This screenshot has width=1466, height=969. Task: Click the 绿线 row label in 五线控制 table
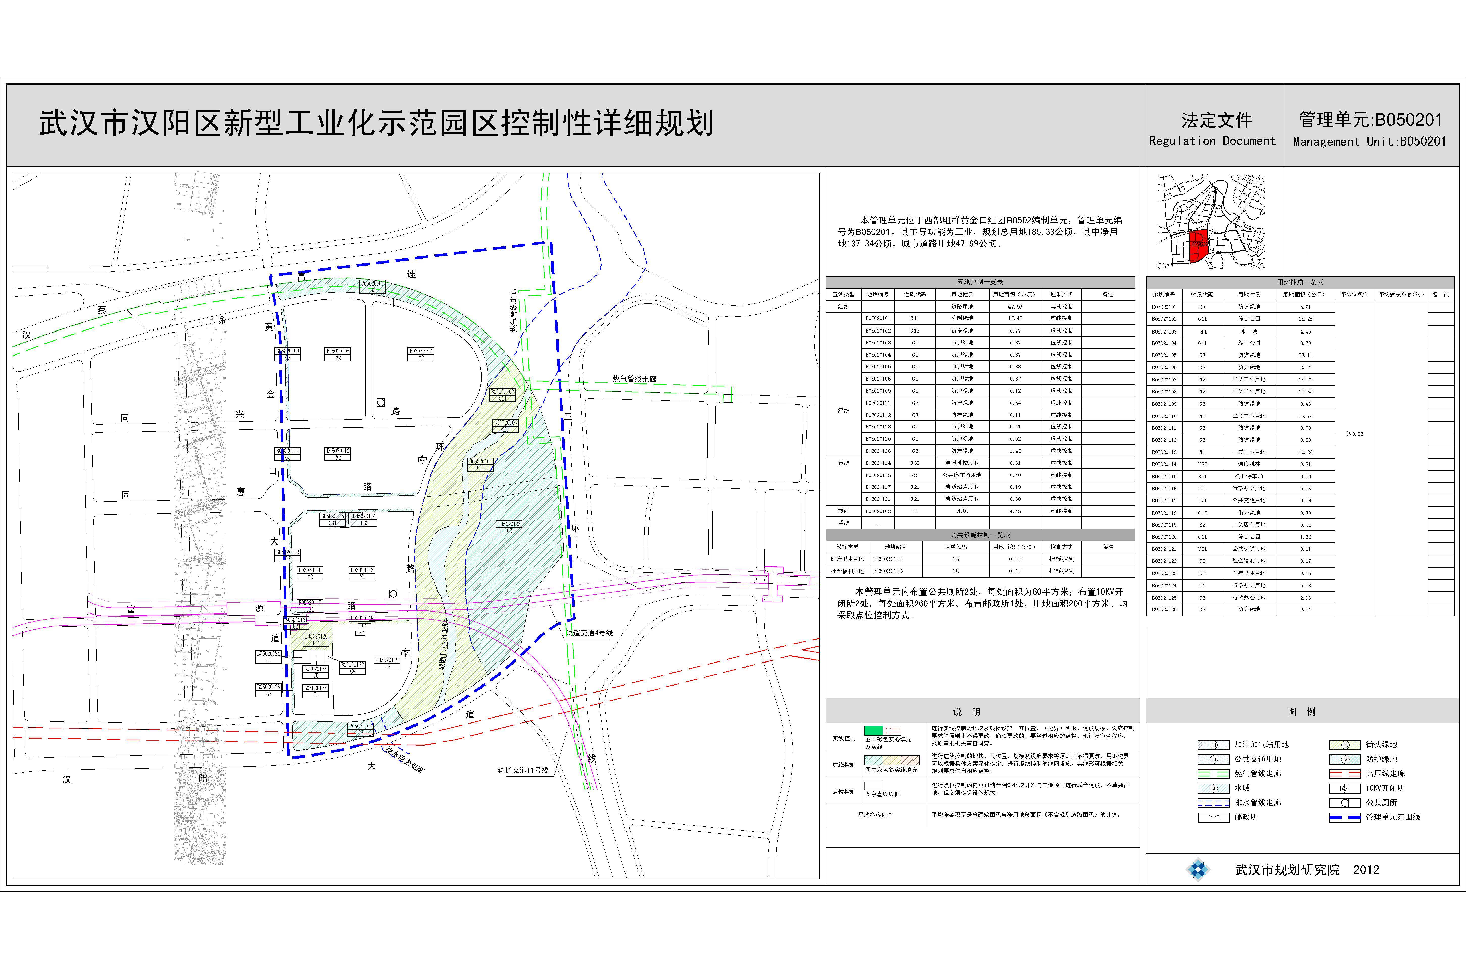click(843, 410)
